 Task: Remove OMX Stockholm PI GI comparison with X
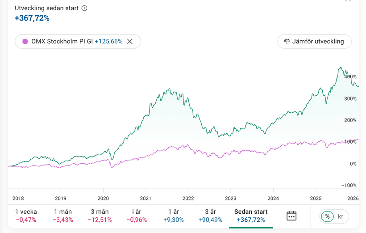click(x=130, y=42)
